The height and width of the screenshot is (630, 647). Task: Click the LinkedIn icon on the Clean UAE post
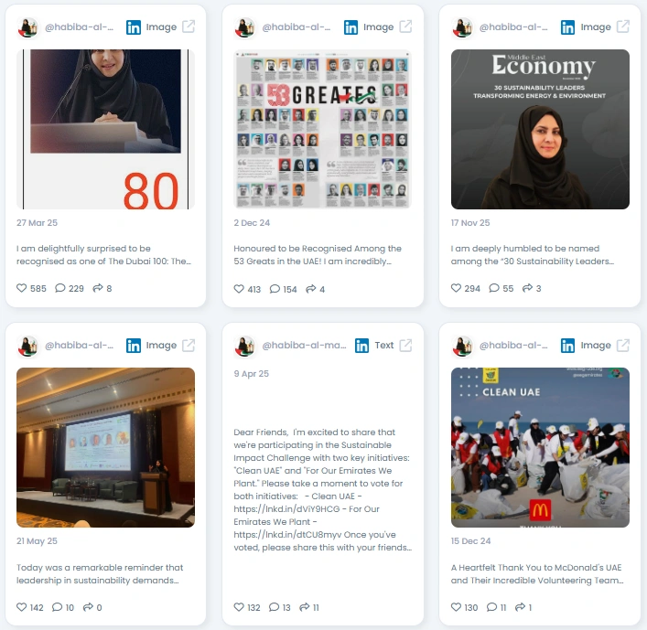coord(567,346)
